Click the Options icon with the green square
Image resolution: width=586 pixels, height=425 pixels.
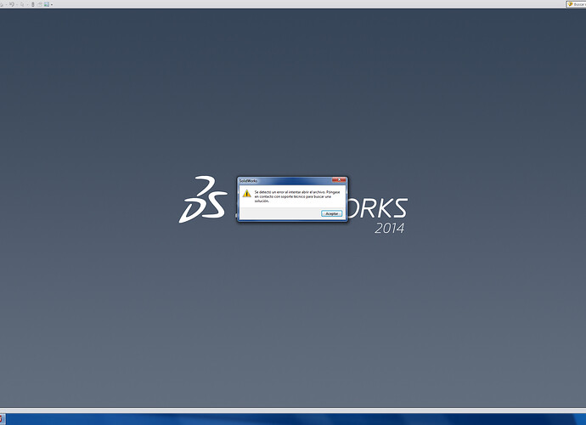47,4
